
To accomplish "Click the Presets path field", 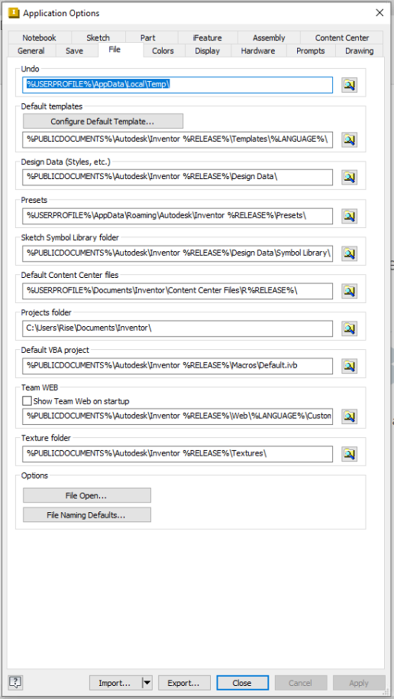I will tap(177, 216).
